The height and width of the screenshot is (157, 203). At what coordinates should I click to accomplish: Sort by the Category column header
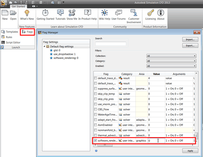[127, 74]
